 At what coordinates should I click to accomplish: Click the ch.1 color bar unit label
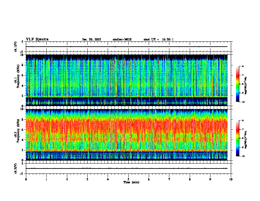246,86
